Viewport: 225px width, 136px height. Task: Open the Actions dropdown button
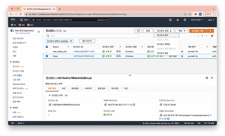point(182,31)
